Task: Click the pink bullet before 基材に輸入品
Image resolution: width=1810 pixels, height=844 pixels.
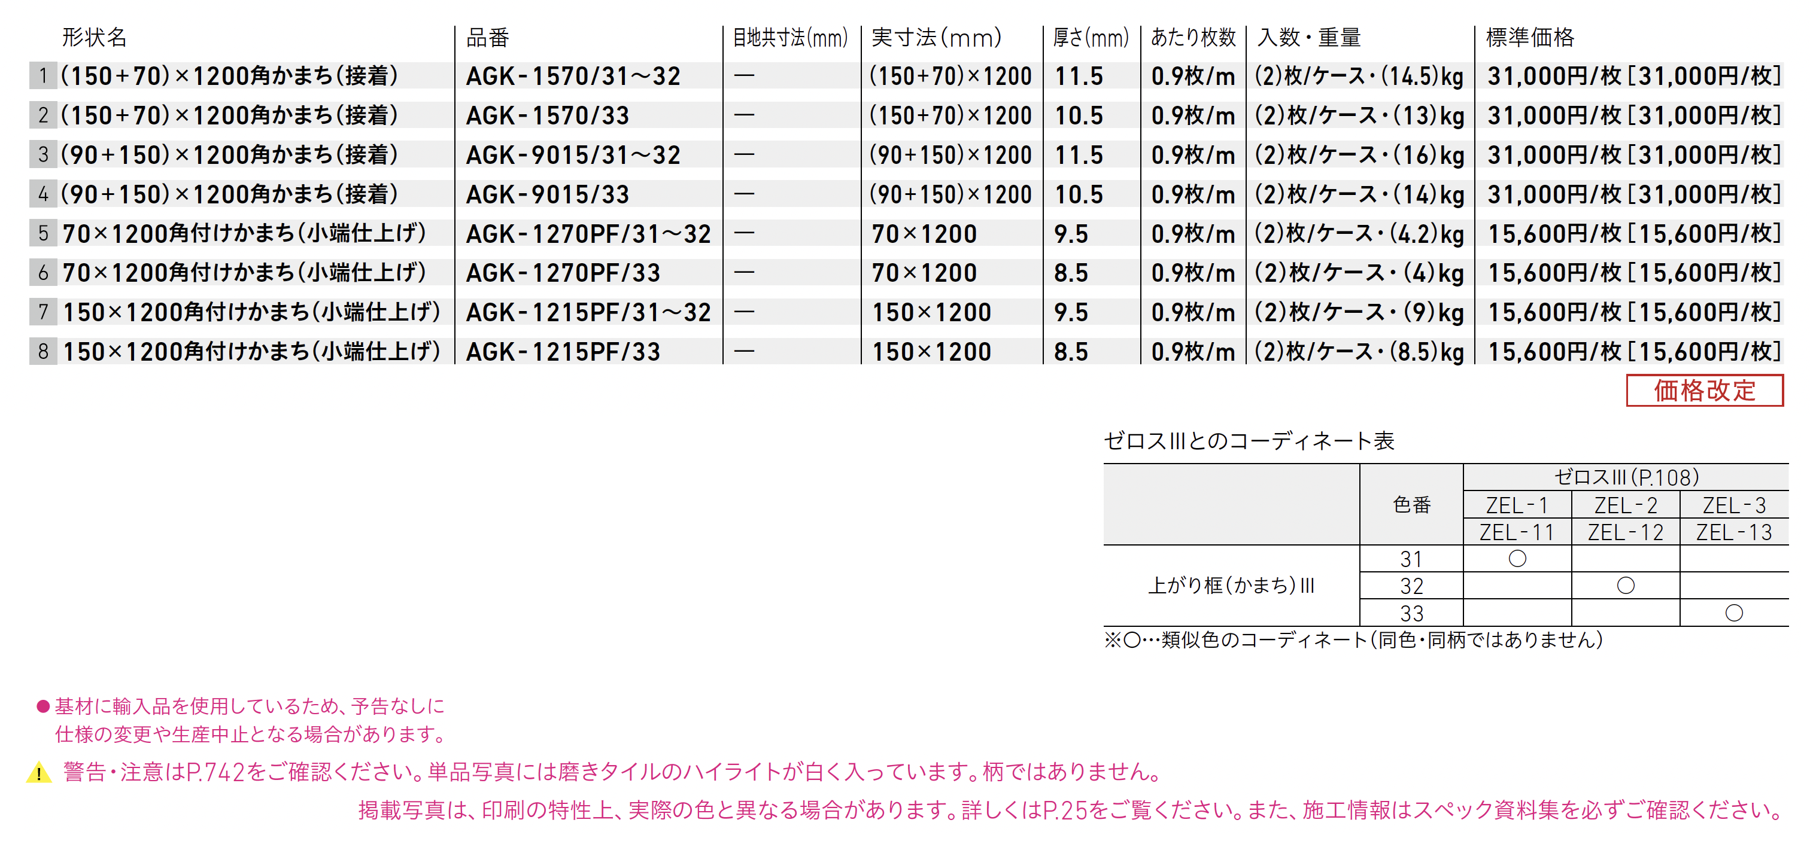Action: (43, 706)
